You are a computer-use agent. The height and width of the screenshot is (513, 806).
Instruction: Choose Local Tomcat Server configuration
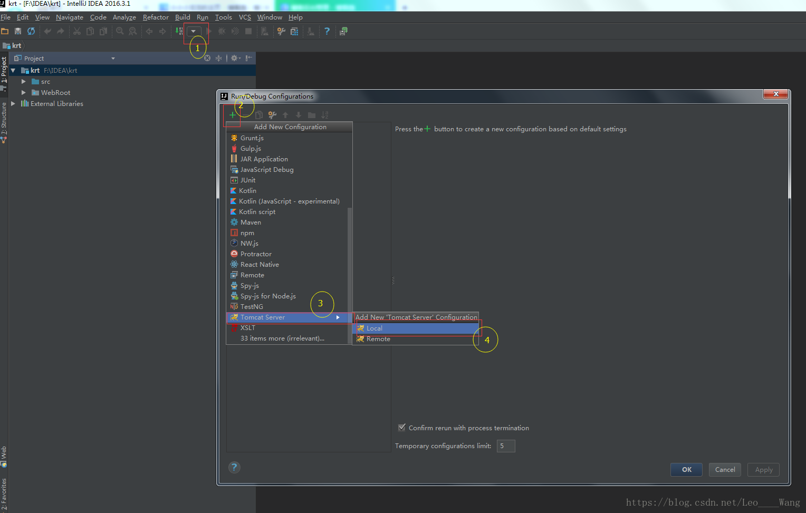(x=416, y=328)
